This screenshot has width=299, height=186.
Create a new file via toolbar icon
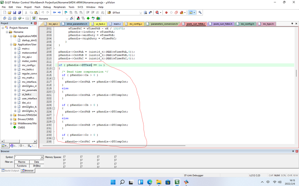pos(4,13)
